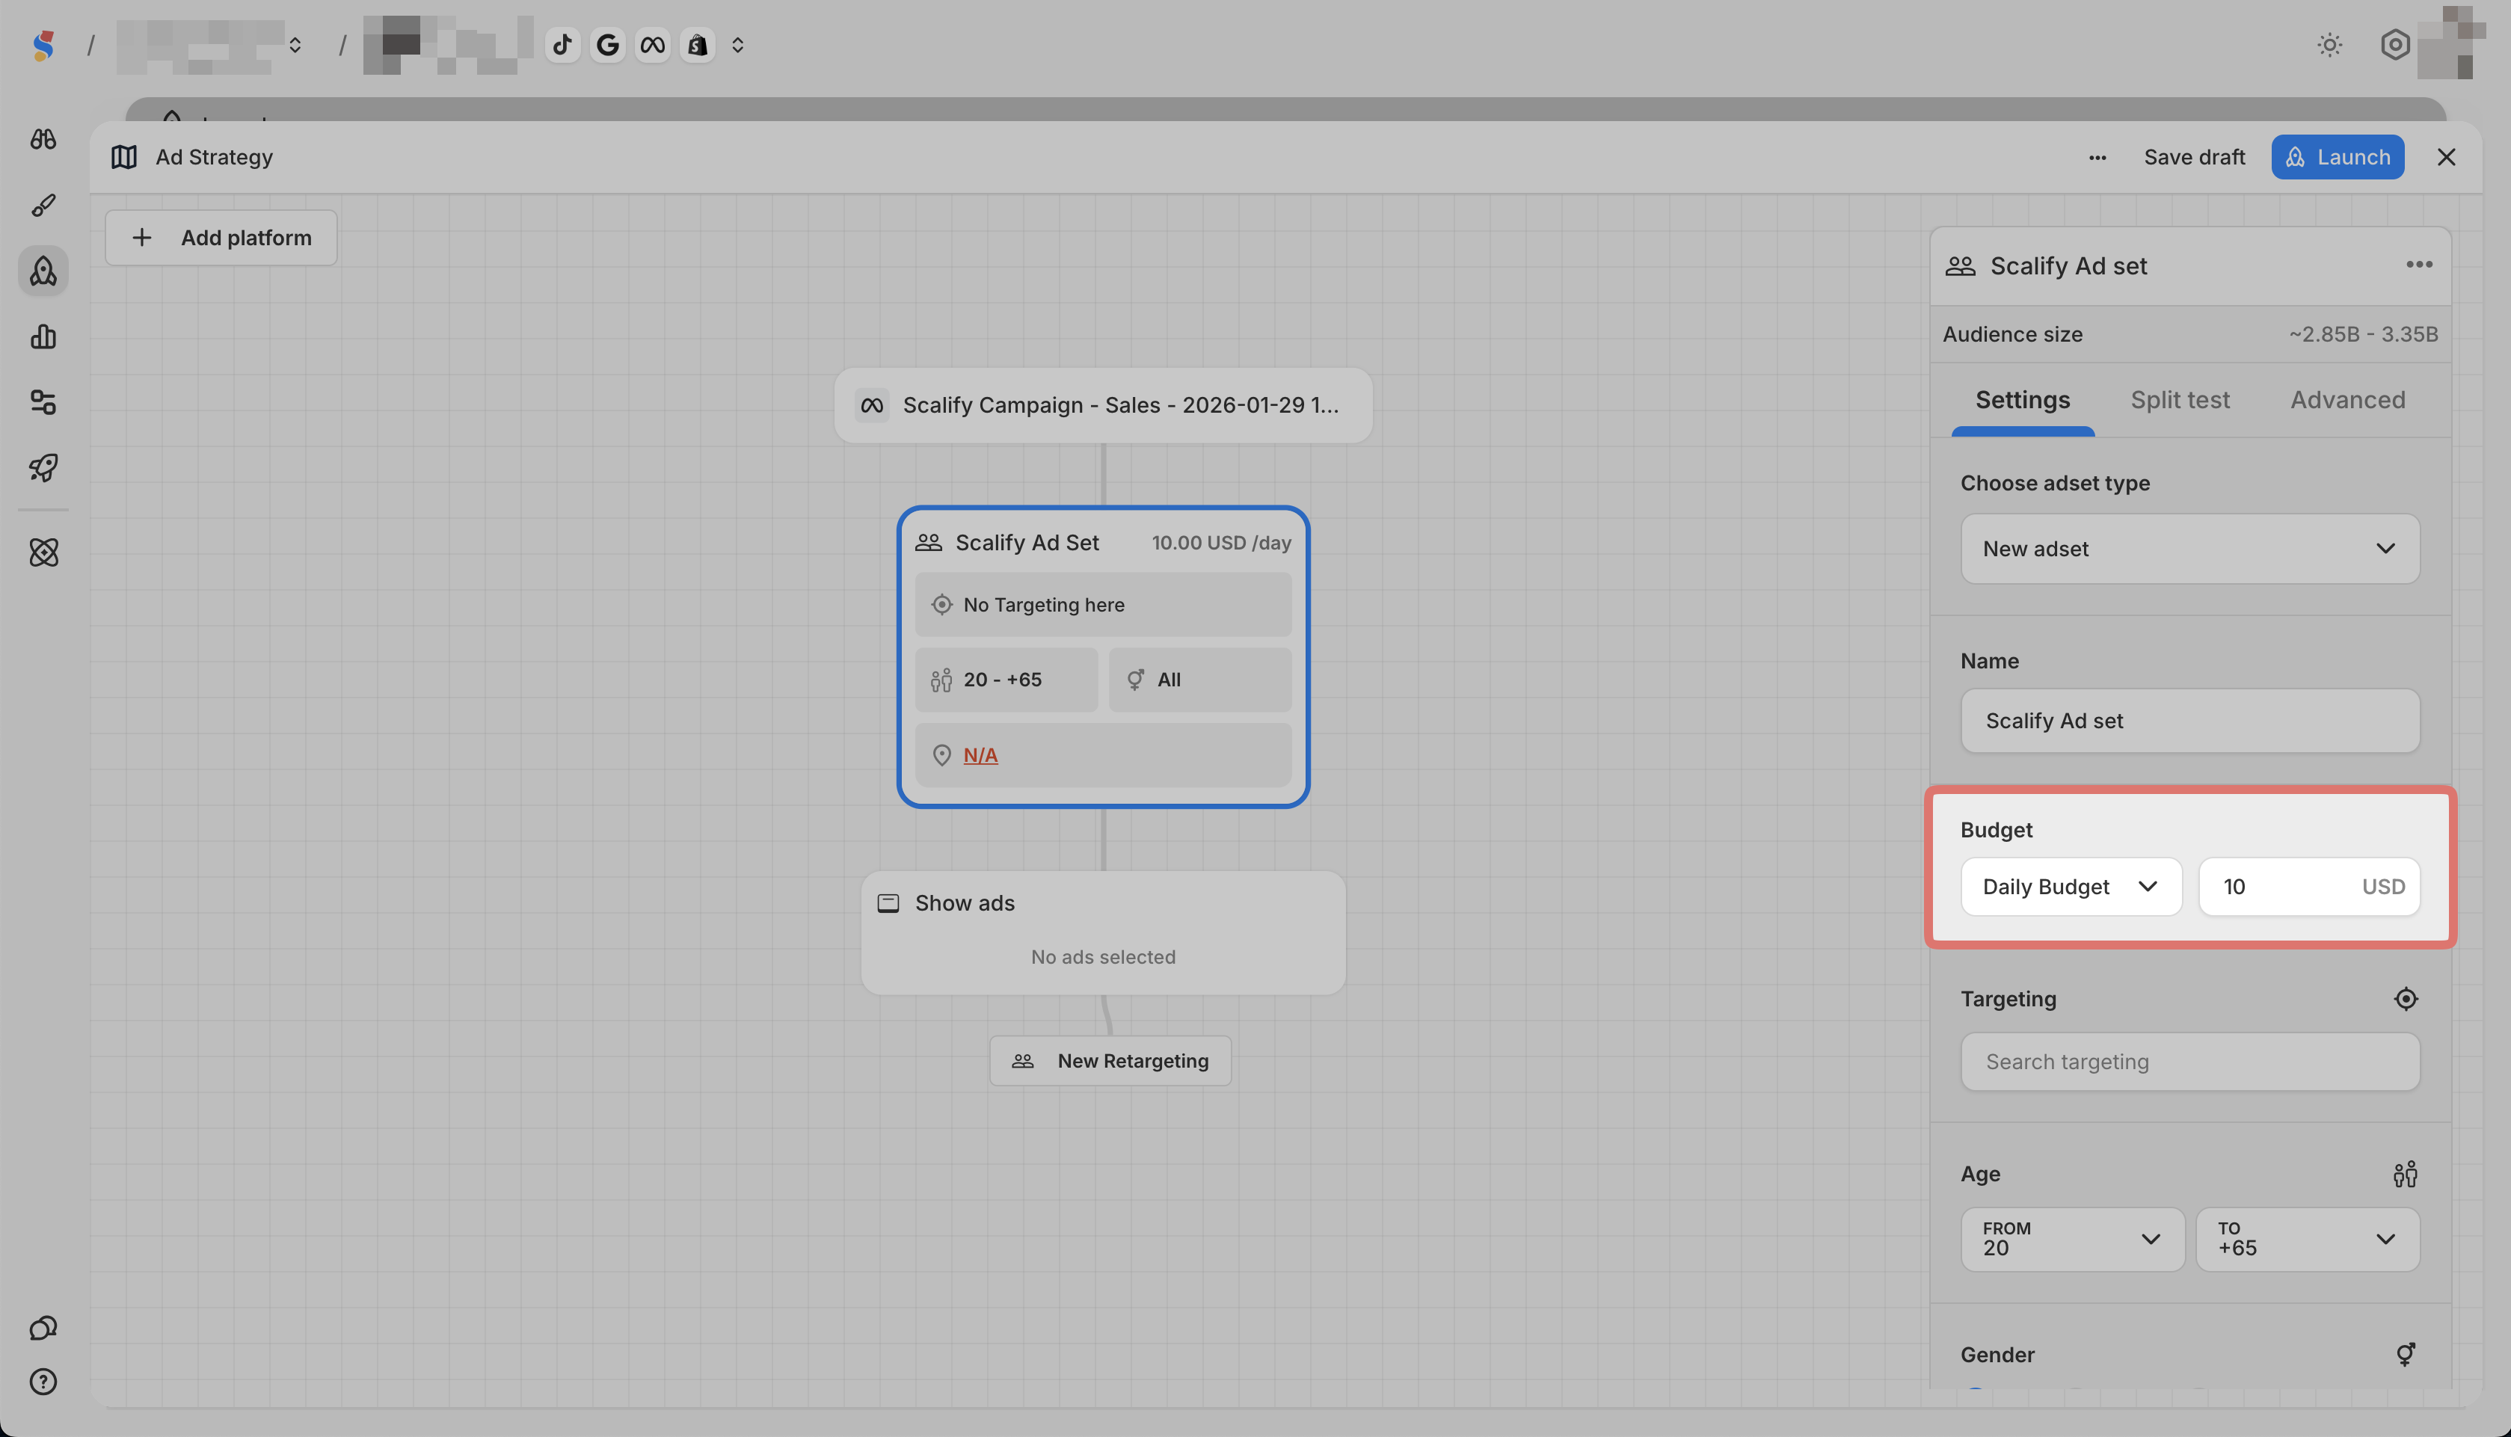This screenshot has height=1437, width=2511.
Task: Open the bar chart analytics icon
Action: [43, 336]
